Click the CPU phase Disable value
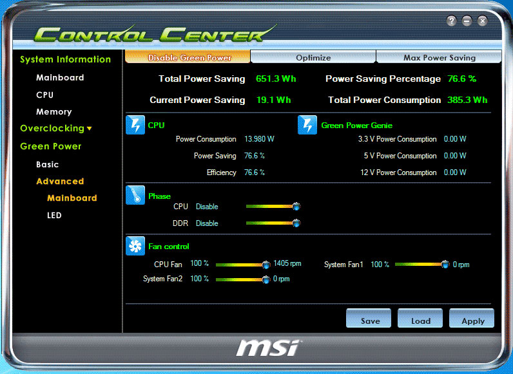Image resolution: width=513 pixels, height=374 pixels. tap(207, 207)
